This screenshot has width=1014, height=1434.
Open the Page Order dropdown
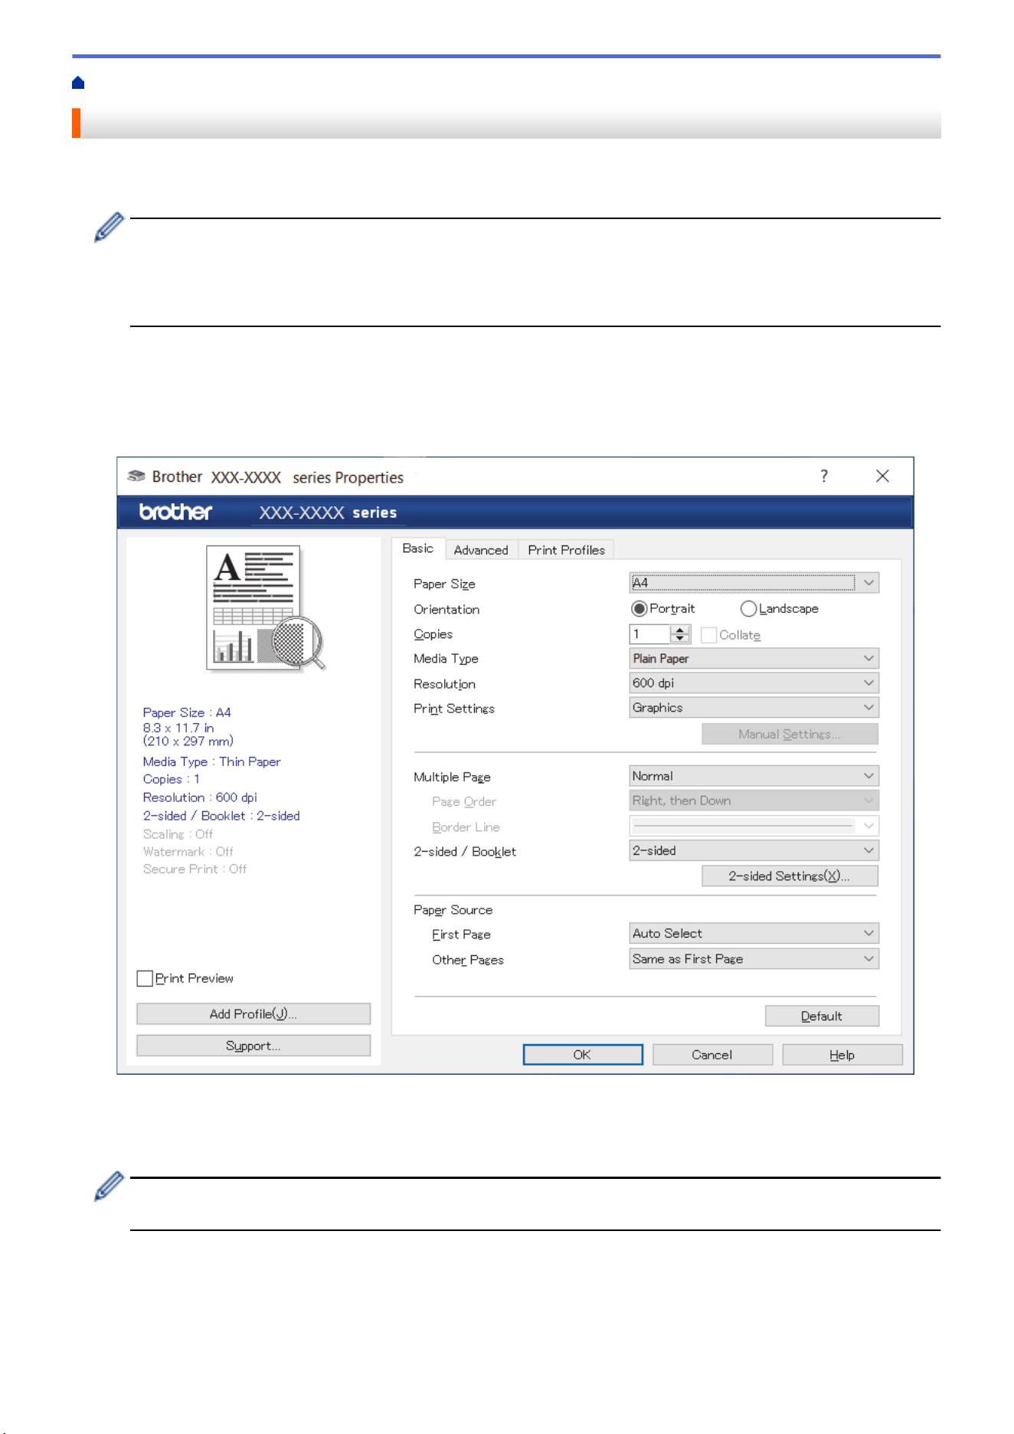click(754, 800)
